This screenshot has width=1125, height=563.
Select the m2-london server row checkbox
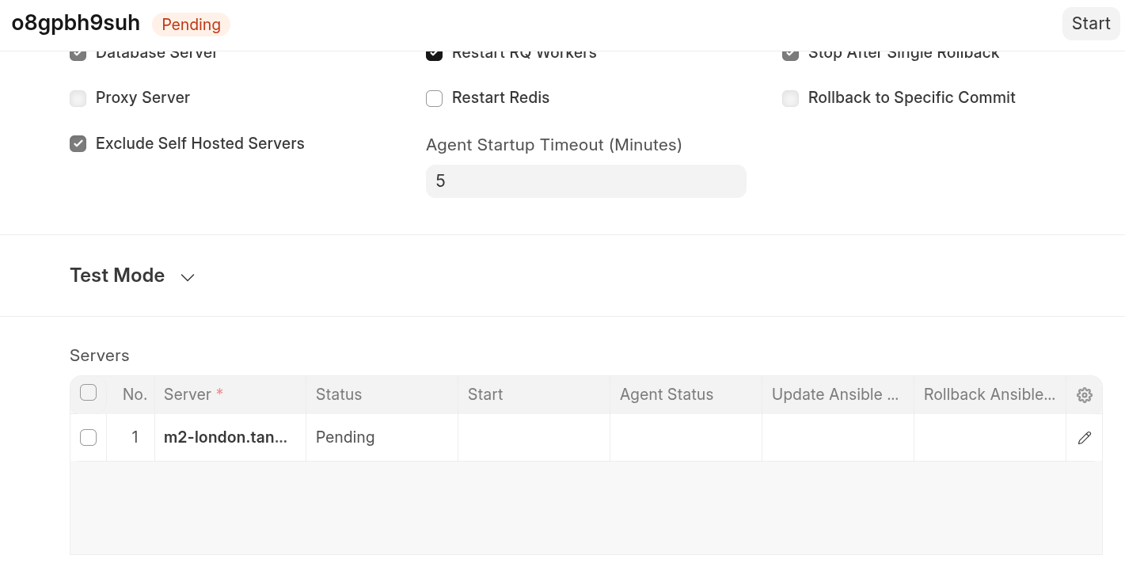point(89,437)
